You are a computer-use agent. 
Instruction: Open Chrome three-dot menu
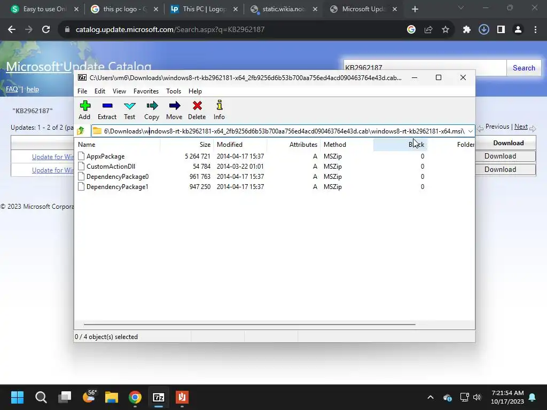[535, 30]
